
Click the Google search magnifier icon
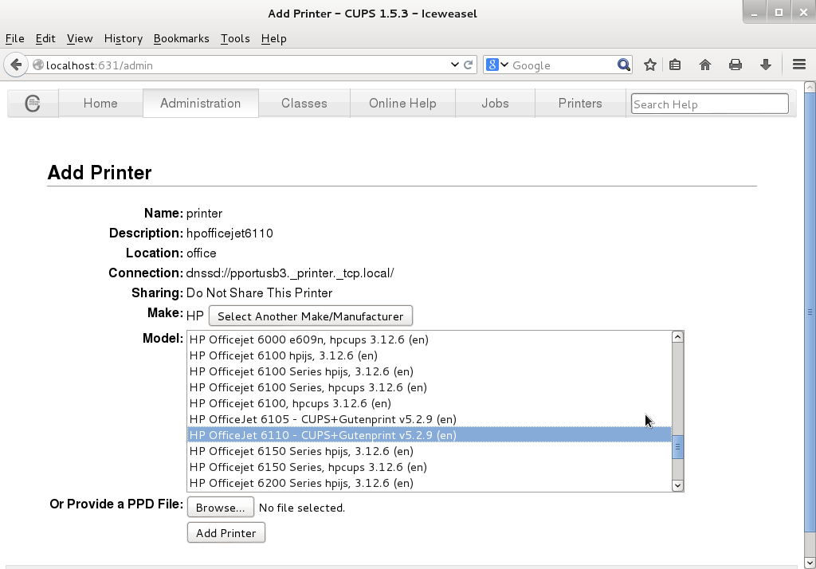pyautogui.click(x=623, y=65)
